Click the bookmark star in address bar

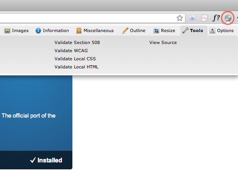[180, 18]
